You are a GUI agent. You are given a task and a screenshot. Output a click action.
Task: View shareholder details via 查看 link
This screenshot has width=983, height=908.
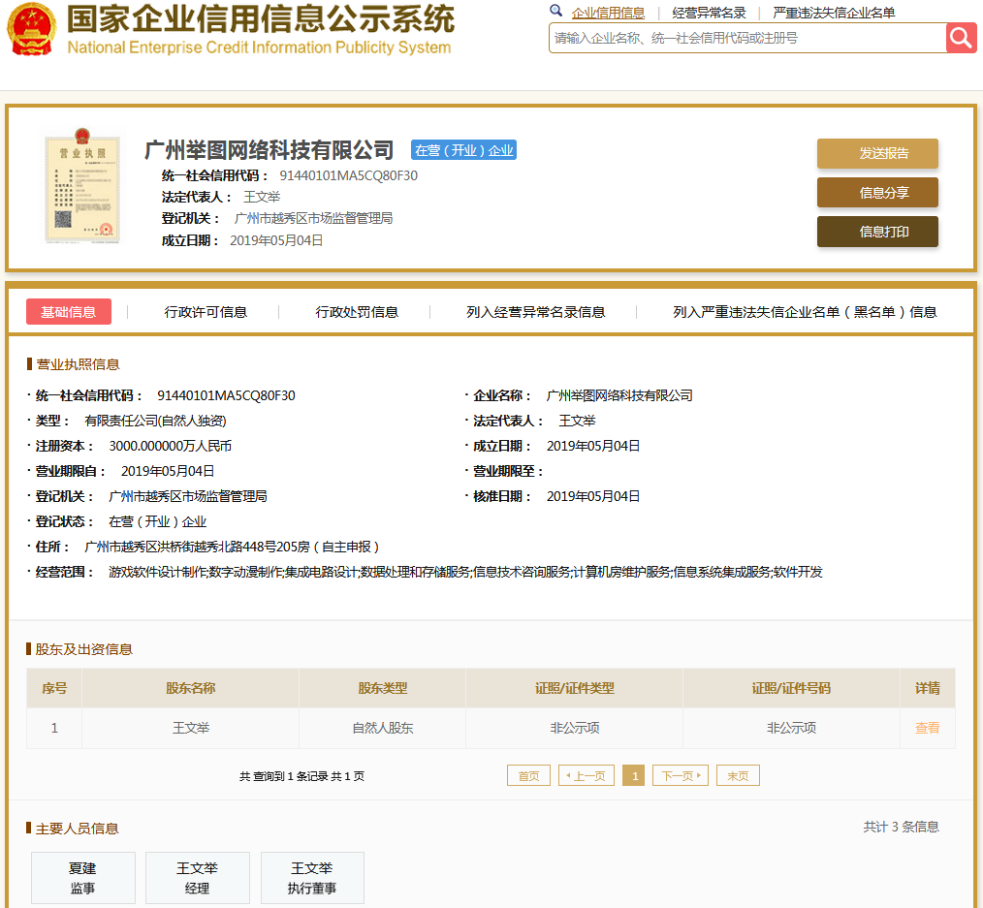coord(927,728)
